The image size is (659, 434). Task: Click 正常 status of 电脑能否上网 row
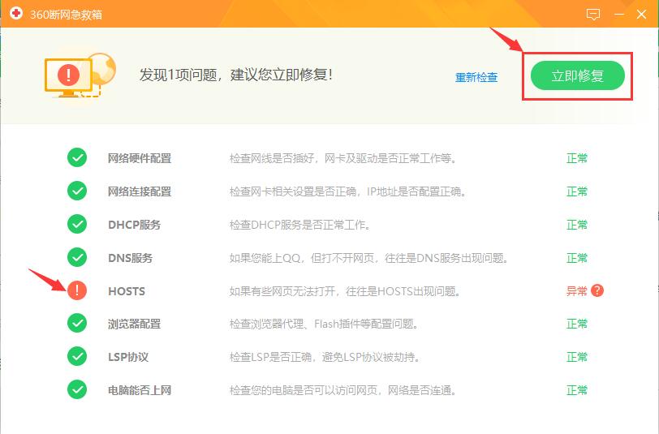point(576,390)
